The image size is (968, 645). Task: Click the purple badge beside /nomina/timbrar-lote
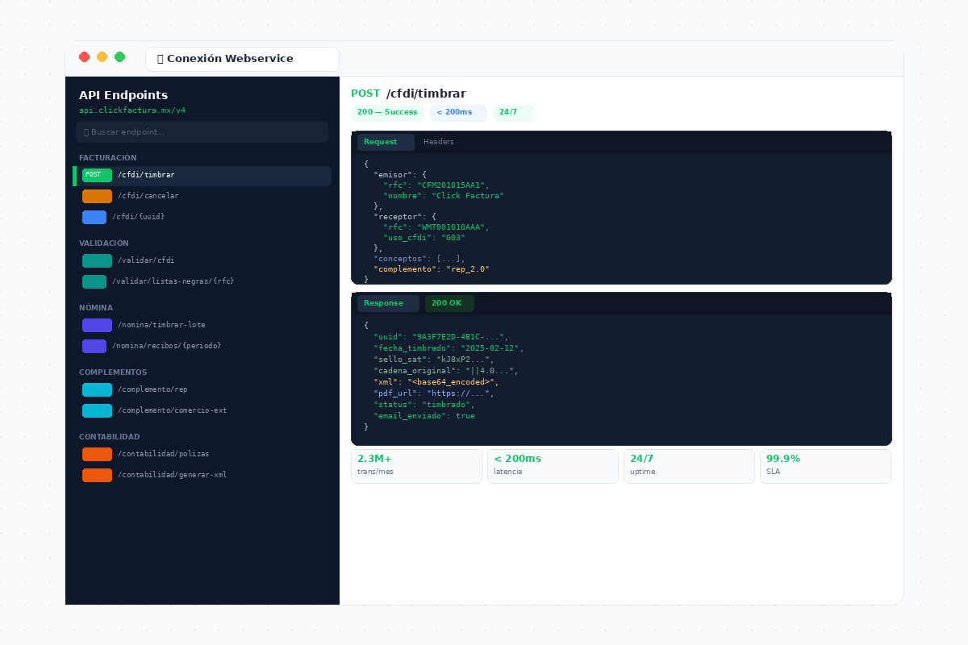coord(97,325)
